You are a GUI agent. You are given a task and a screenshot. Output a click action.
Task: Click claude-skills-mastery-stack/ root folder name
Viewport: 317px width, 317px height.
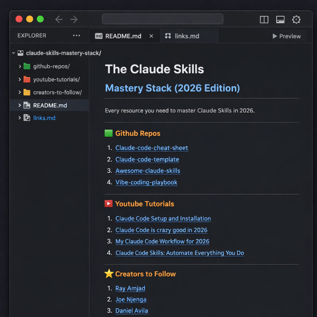(64, 53)
